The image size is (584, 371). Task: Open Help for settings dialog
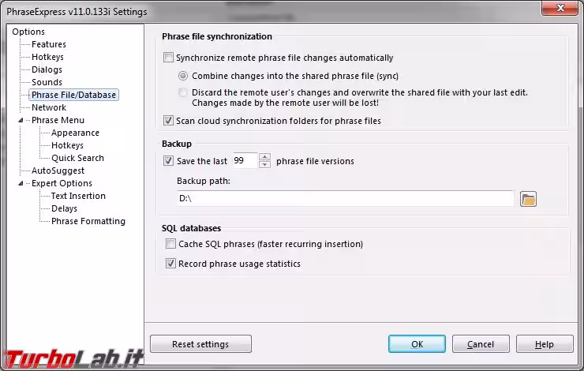coord(545,344)
